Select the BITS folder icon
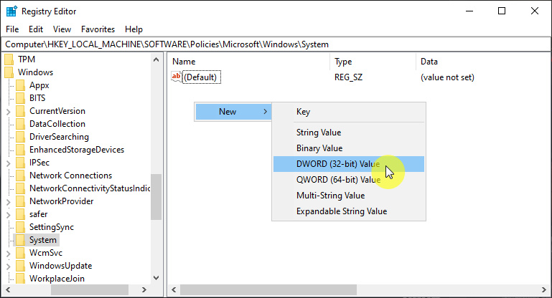This screenshot has width=552, height=298. 21,98
